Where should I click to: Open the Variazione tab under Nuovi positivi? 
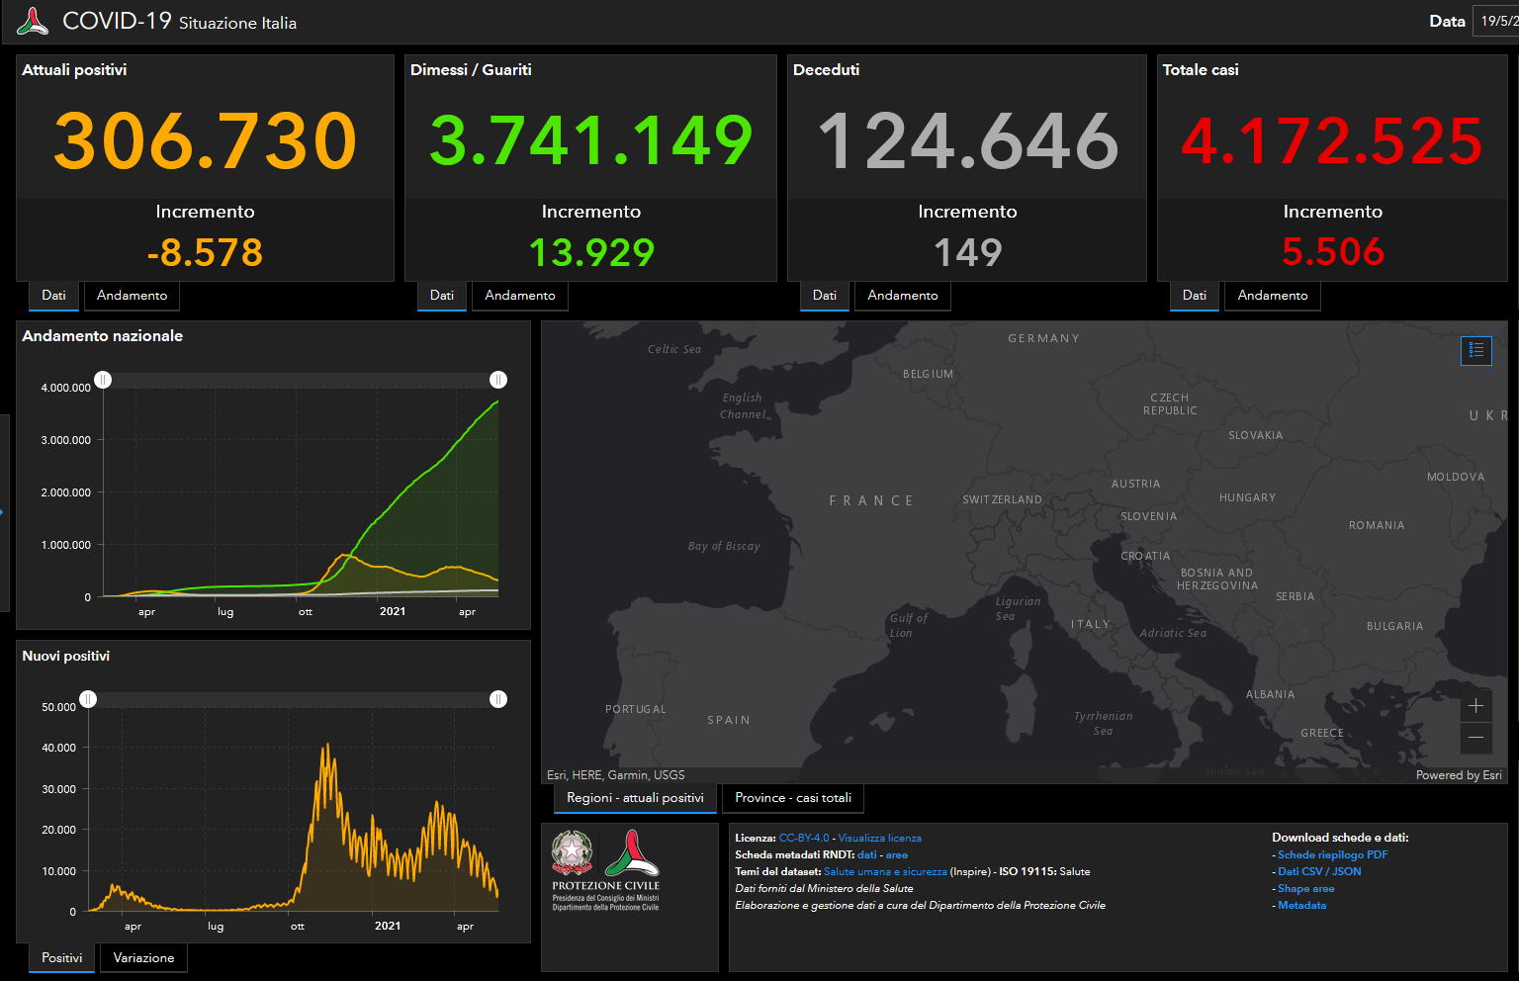[x=142, y=957]
